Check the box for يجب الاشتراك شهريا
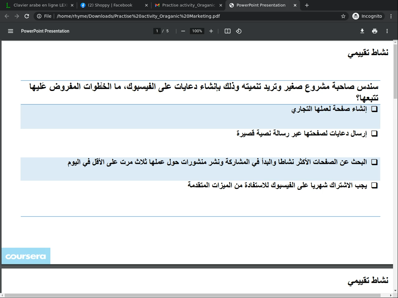This screenshot has height=298, width=398. pyautogui.click(x=374, y=185)
